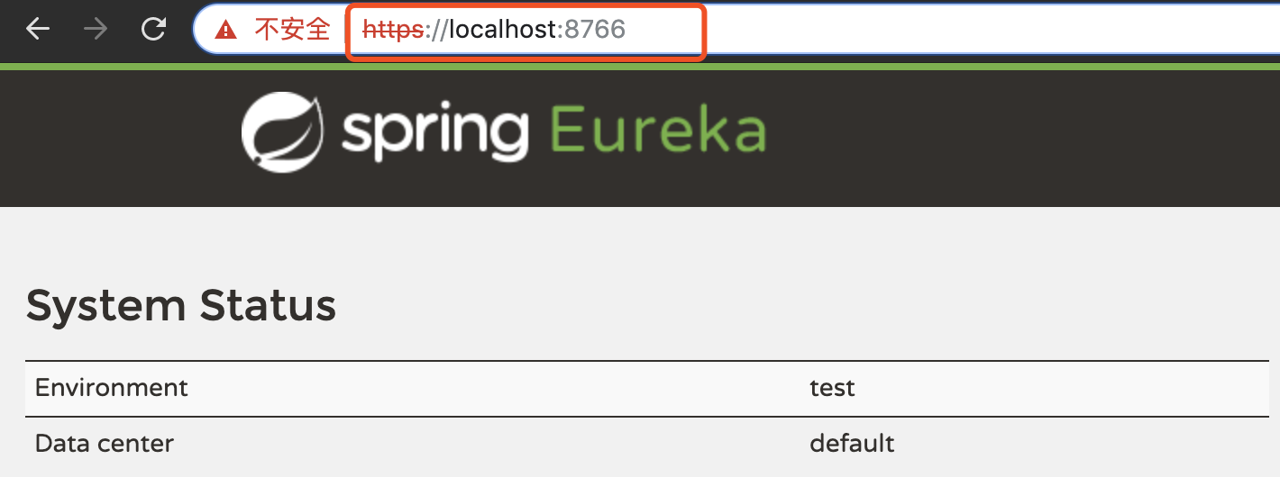The height and width of the screenshot is (477, 1280).
Task: Go back with the browser back arrow
Action: (38, 30)
